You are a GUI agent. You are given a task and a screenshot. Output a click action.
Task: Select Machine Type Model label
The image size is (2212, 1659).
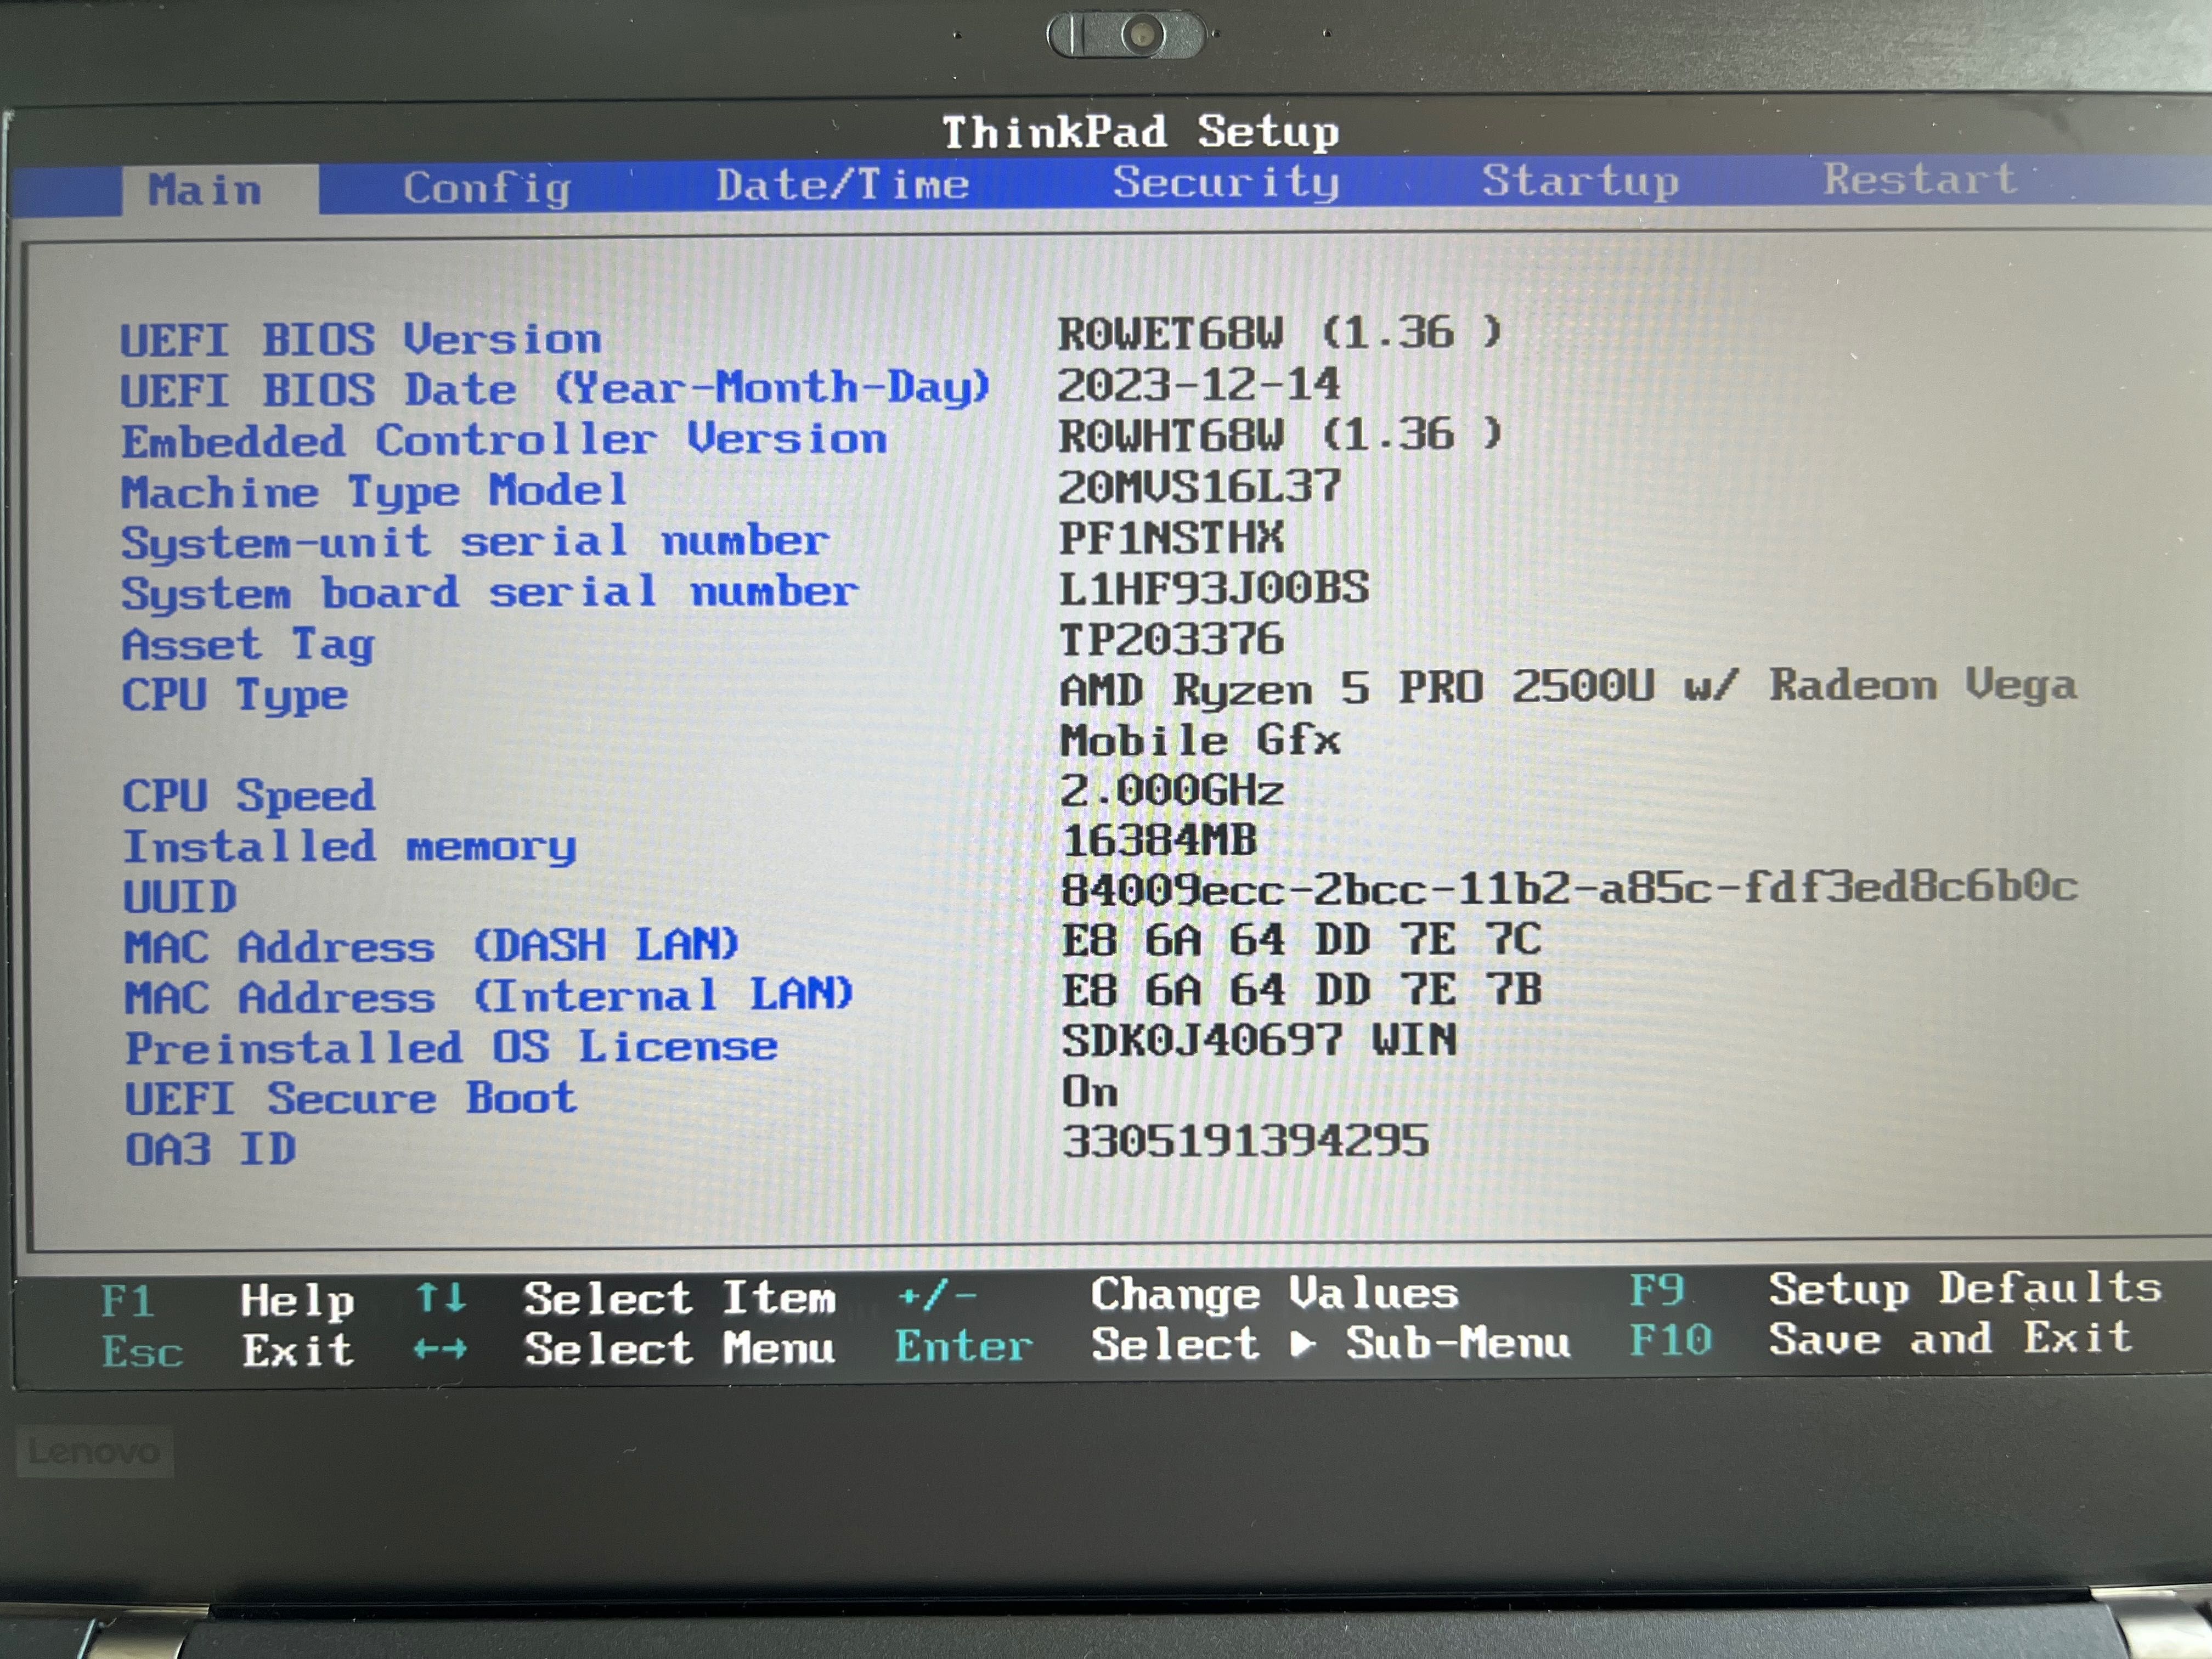coord(375,492)
